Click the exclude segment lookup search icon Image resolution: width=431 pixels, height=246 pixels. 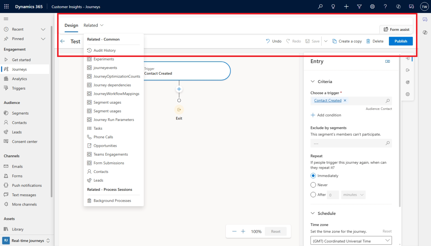coord(388,143)
